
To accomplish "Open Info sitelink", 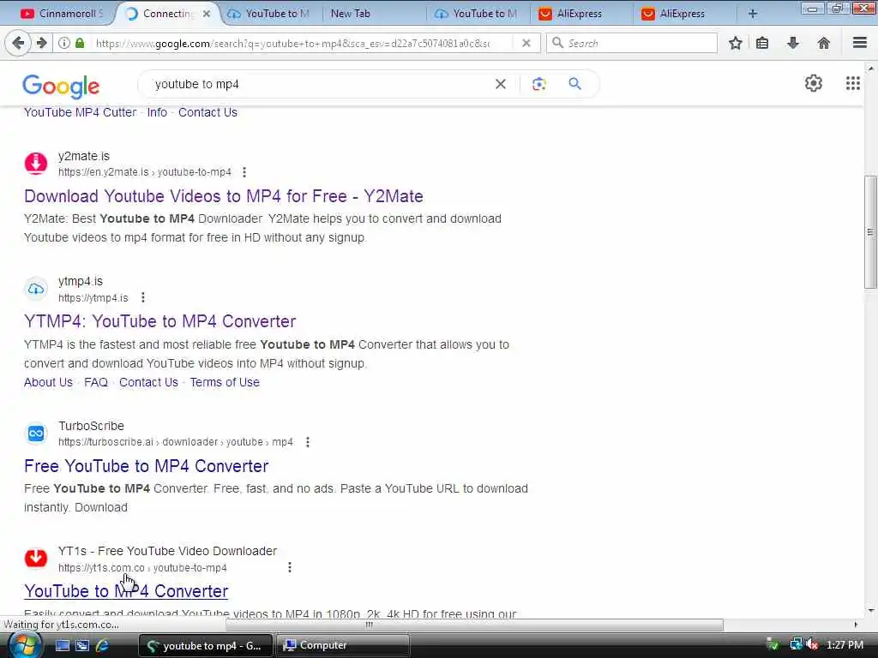I will tap(158, 112).
